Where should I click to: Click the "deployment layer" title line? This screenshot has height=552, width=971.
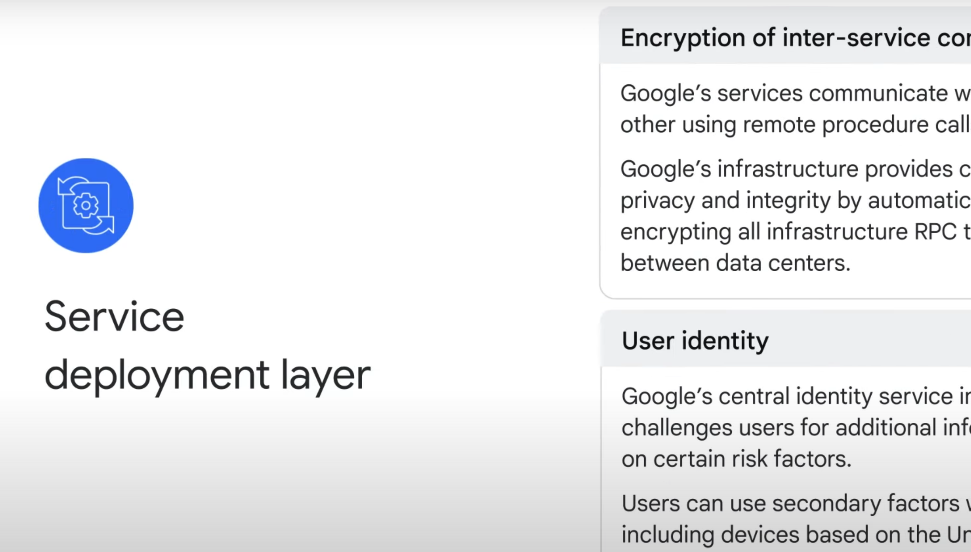pyautogui.click(x=207, y=375)
